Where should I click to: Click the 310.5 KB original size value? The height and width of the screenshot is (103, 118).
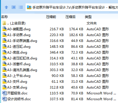[57, 64]
